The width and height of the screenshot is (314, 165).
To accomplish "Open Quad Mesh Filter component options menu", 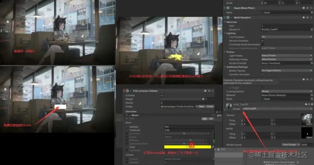I will [x=311, y=8].
